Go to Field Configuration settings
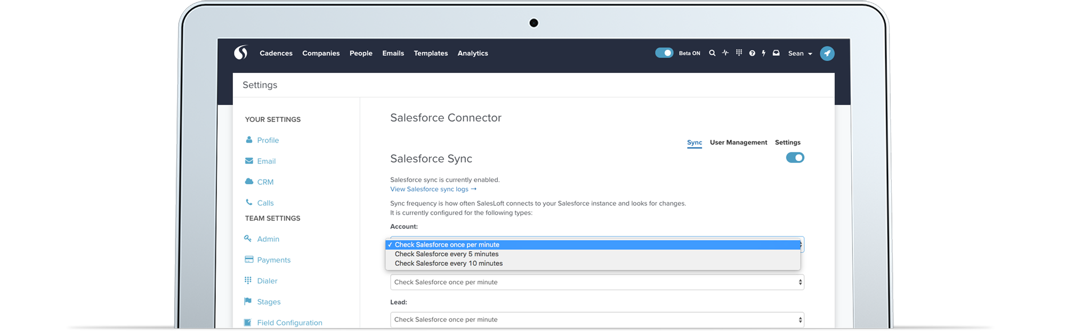 pos(289,323)
